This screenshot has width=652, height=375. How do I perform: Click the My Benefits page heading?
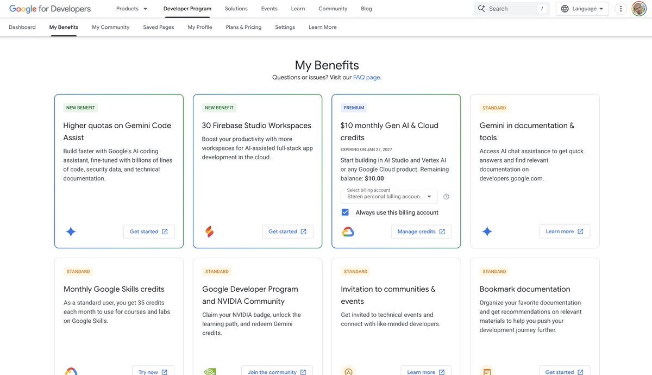click(x=327, y=65)
